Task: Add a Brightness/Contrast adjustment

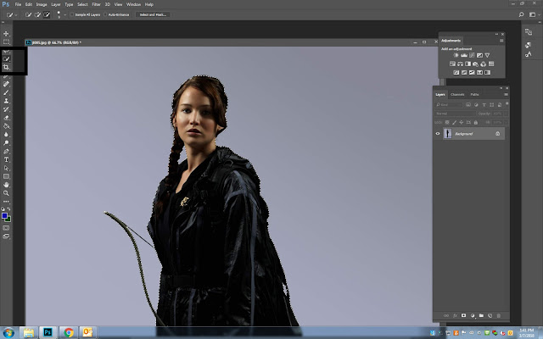Action: [x=456, y=55]
